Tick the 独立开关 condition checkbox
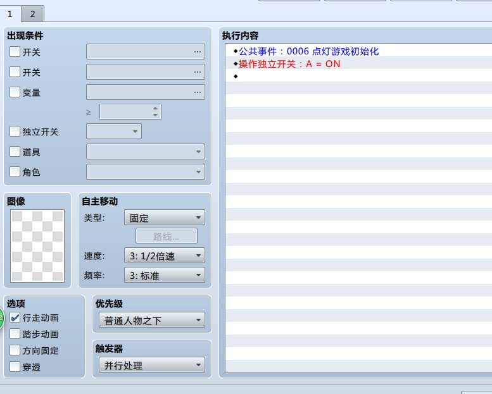Viewport: 492px width, 394px height. click(15, 132)
